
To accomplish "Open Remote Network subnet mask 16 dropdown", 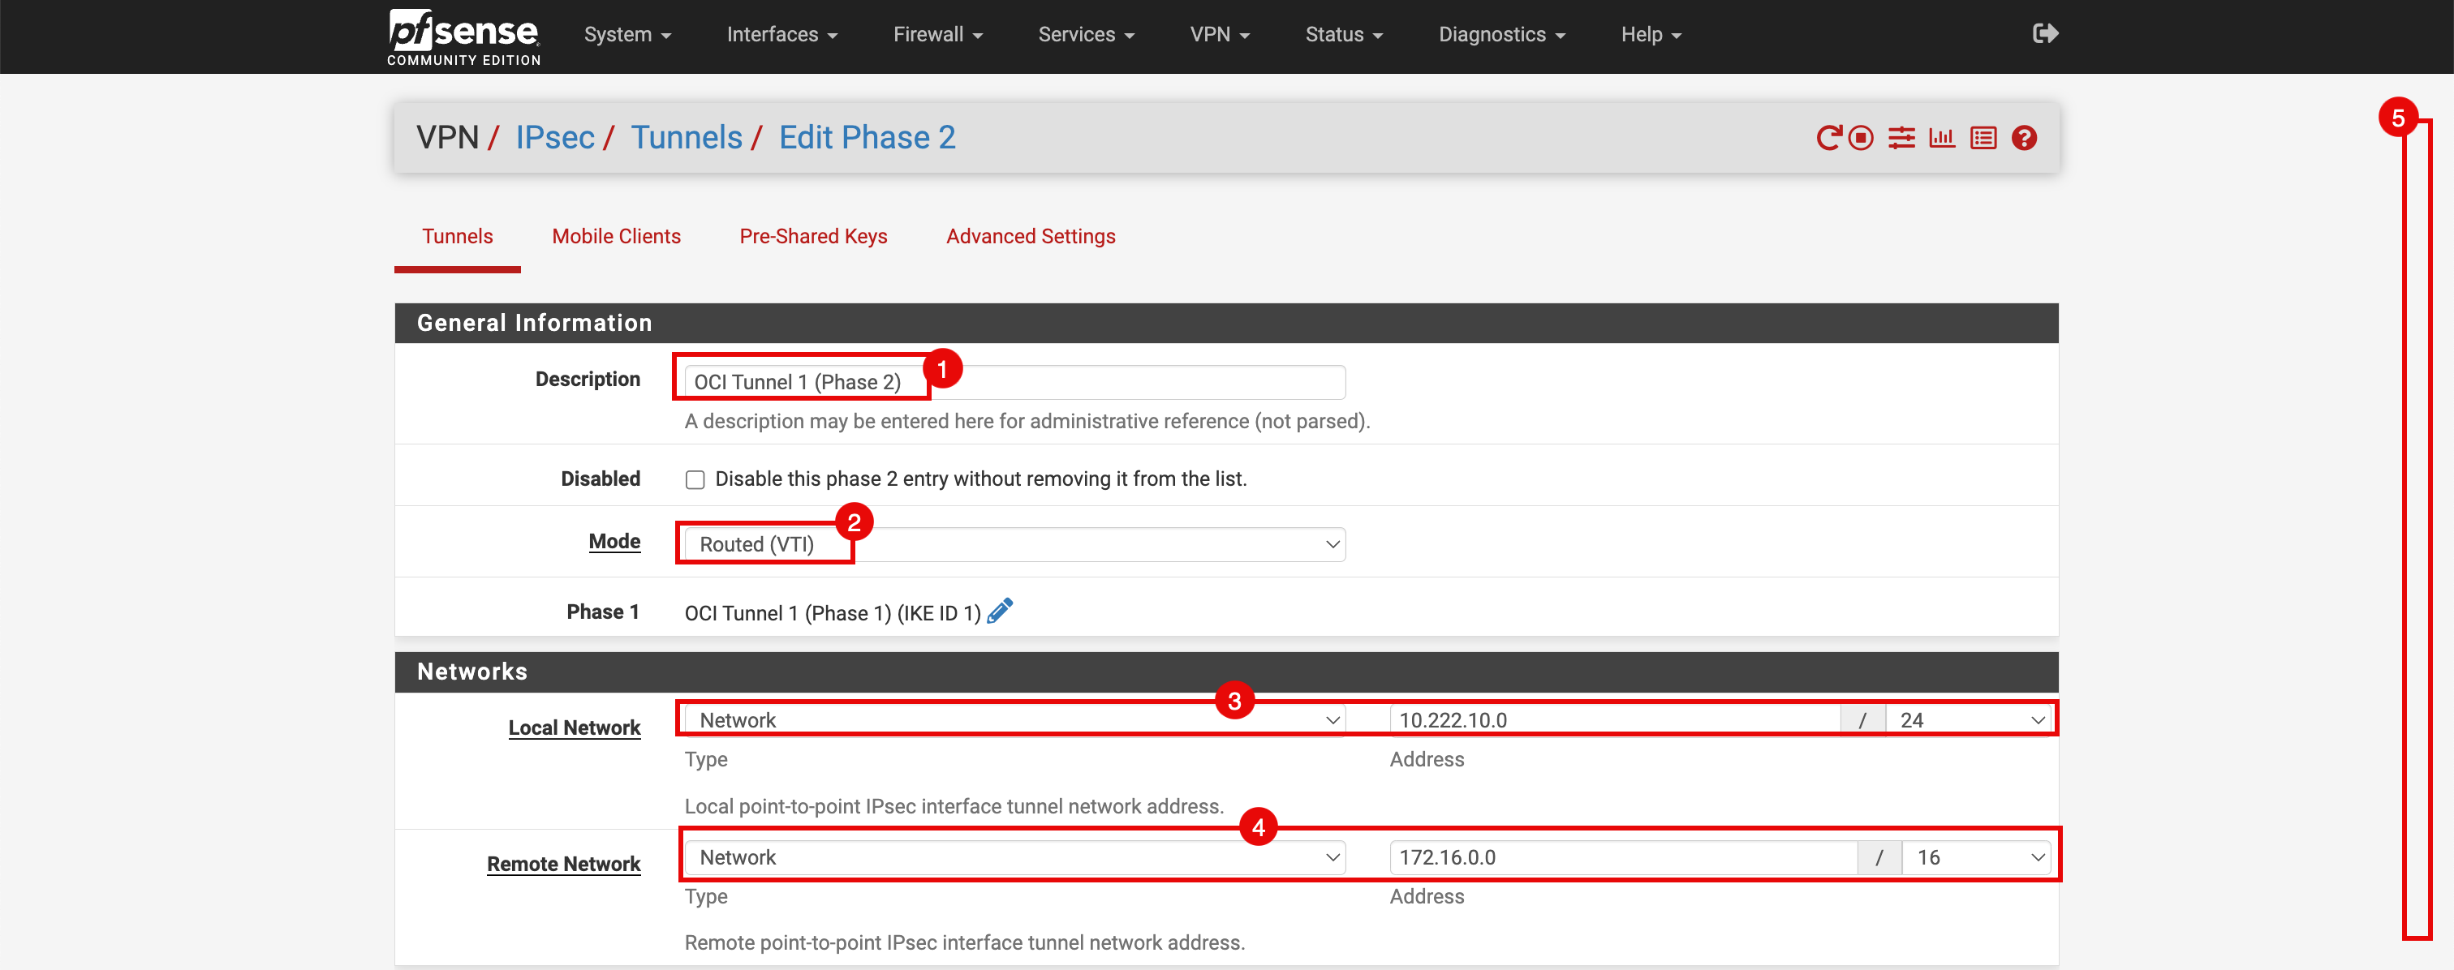I will (1979, 858).
